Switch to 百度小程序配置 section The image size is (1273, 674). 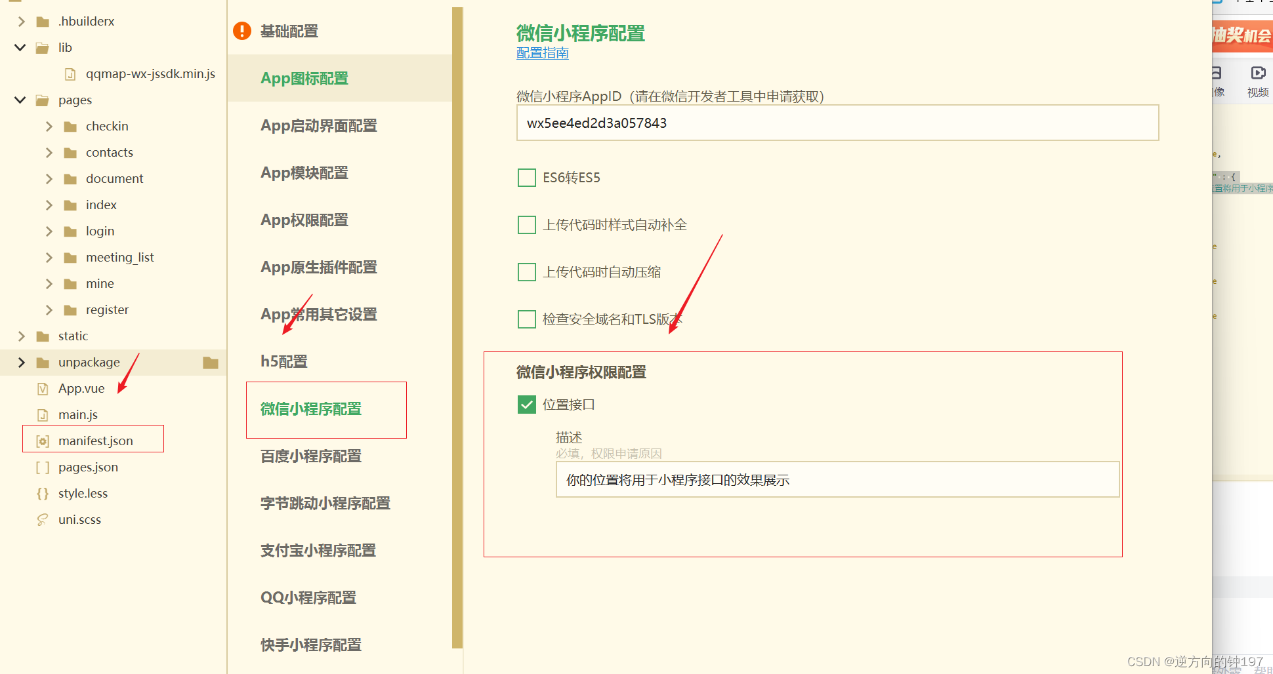pos(310,456)
